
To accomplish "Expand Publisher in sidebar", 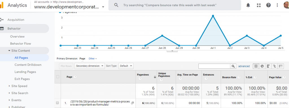I will (9, 107).
